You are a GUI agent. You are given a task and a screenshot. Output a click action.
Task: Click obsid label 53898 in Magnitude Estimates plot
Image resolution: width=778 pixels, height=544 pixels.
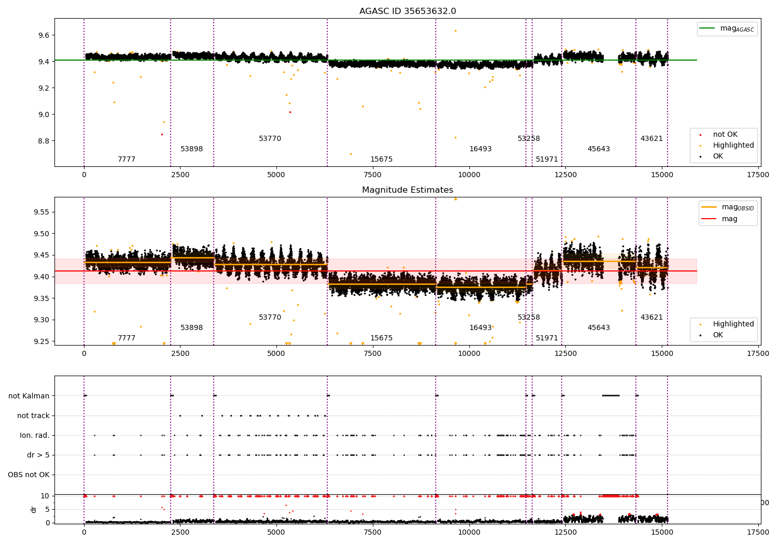coord(192,328)
